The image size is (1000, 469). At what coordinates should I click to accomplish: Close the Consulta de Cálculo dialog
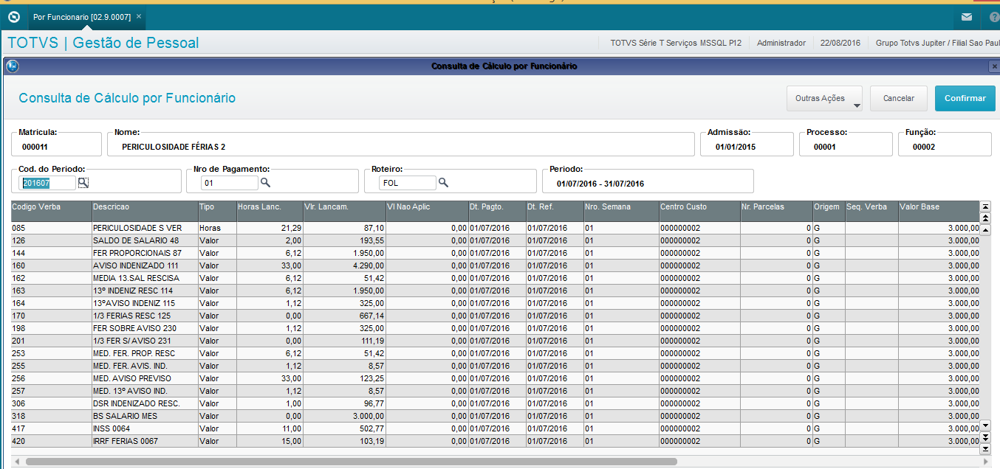tap(994, 66)
